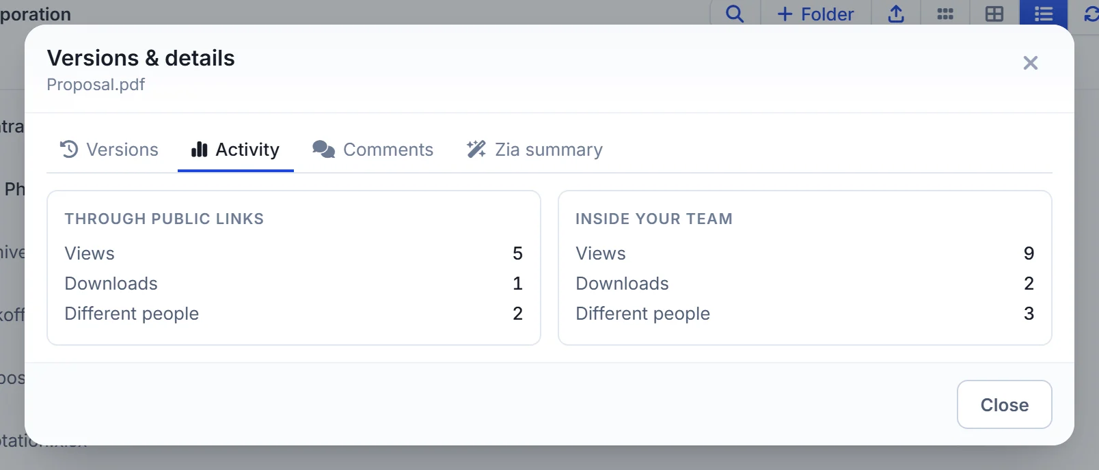Image resolution: width=1099 pixels, height=470 pixels.
Task: Click the Activity bar chart icon
Action: coord(200,149)
